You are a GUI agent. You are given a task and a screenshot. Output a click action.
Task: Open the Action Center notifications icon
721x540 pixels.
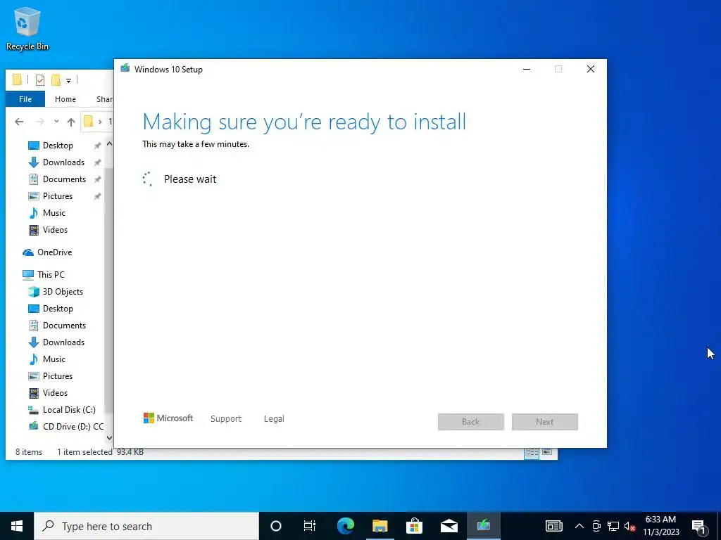point(699,526)
